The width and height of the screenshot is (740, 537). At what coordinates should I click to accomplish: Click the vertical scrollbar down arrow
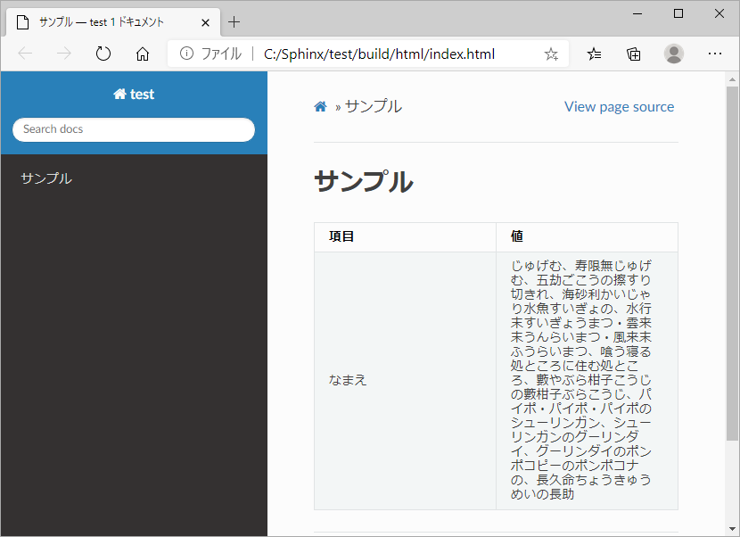(x=732, y=529)
